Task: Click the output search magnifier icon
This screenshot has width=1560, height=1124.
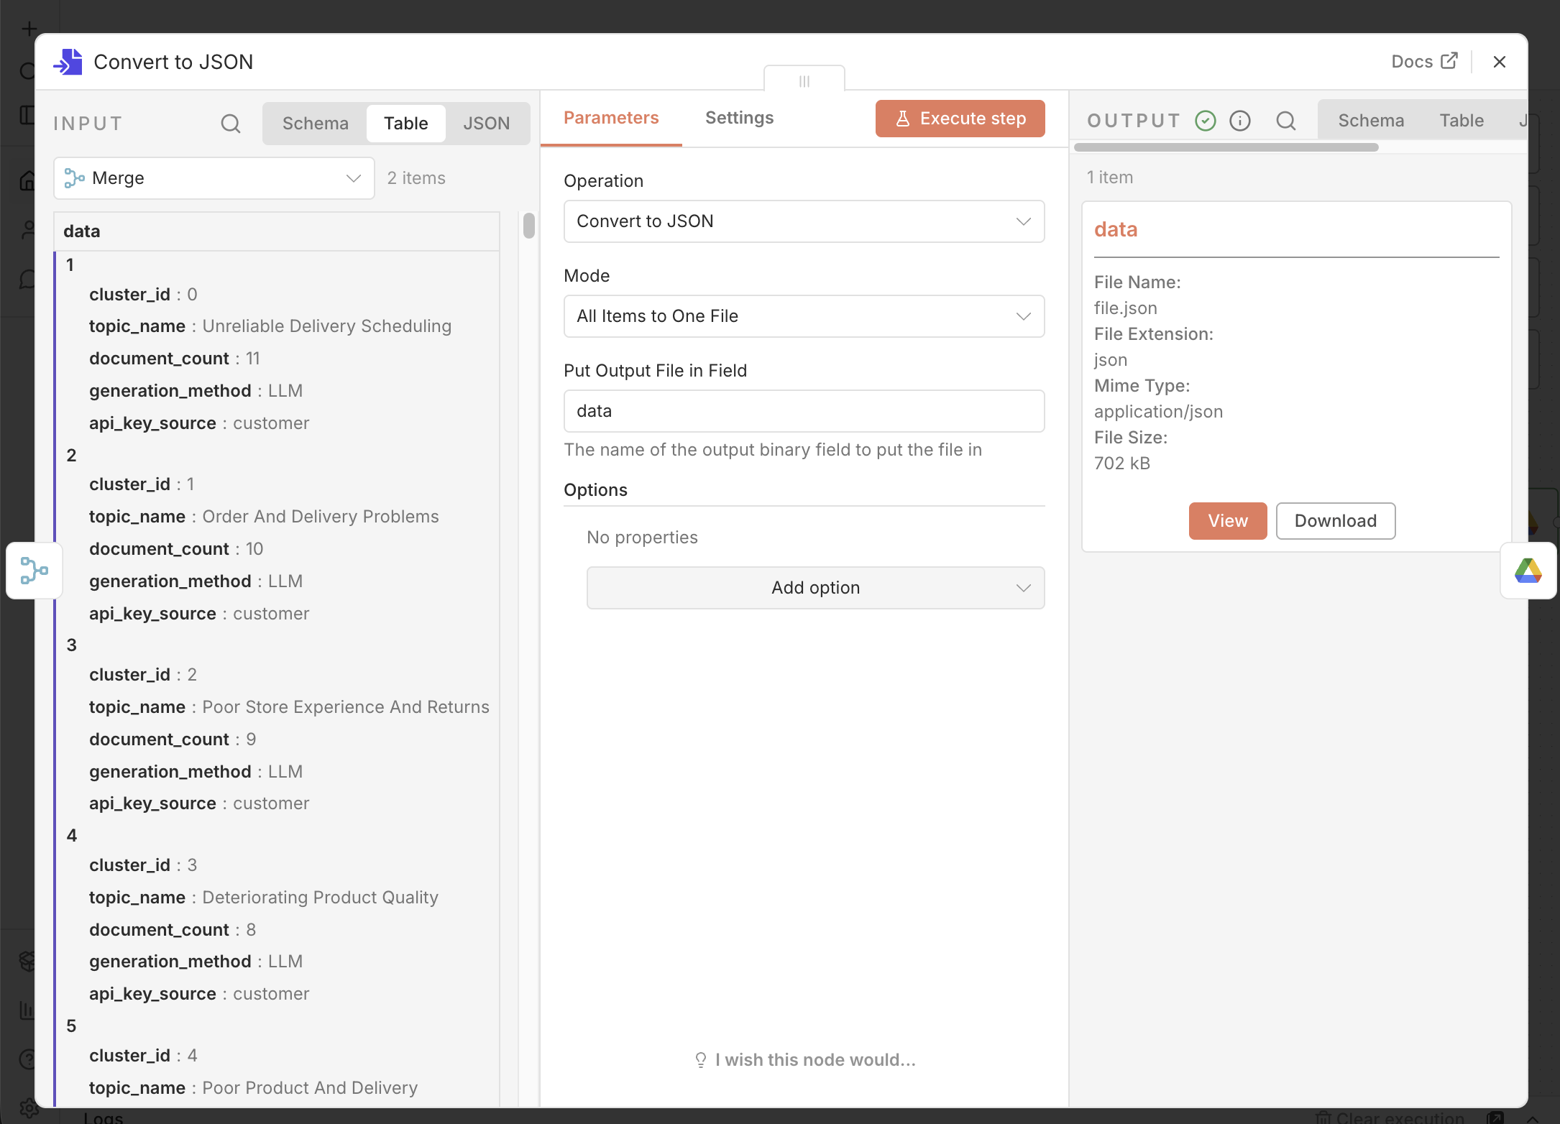Action: tap(1285, 121)
